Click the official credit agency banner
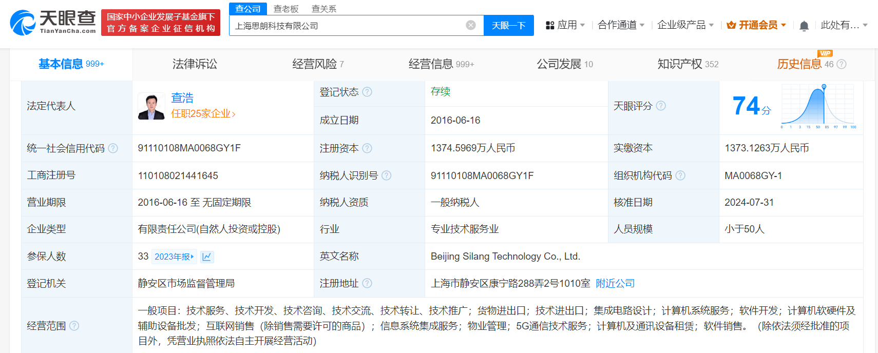878x353 pixels. (x=161, y=23)
